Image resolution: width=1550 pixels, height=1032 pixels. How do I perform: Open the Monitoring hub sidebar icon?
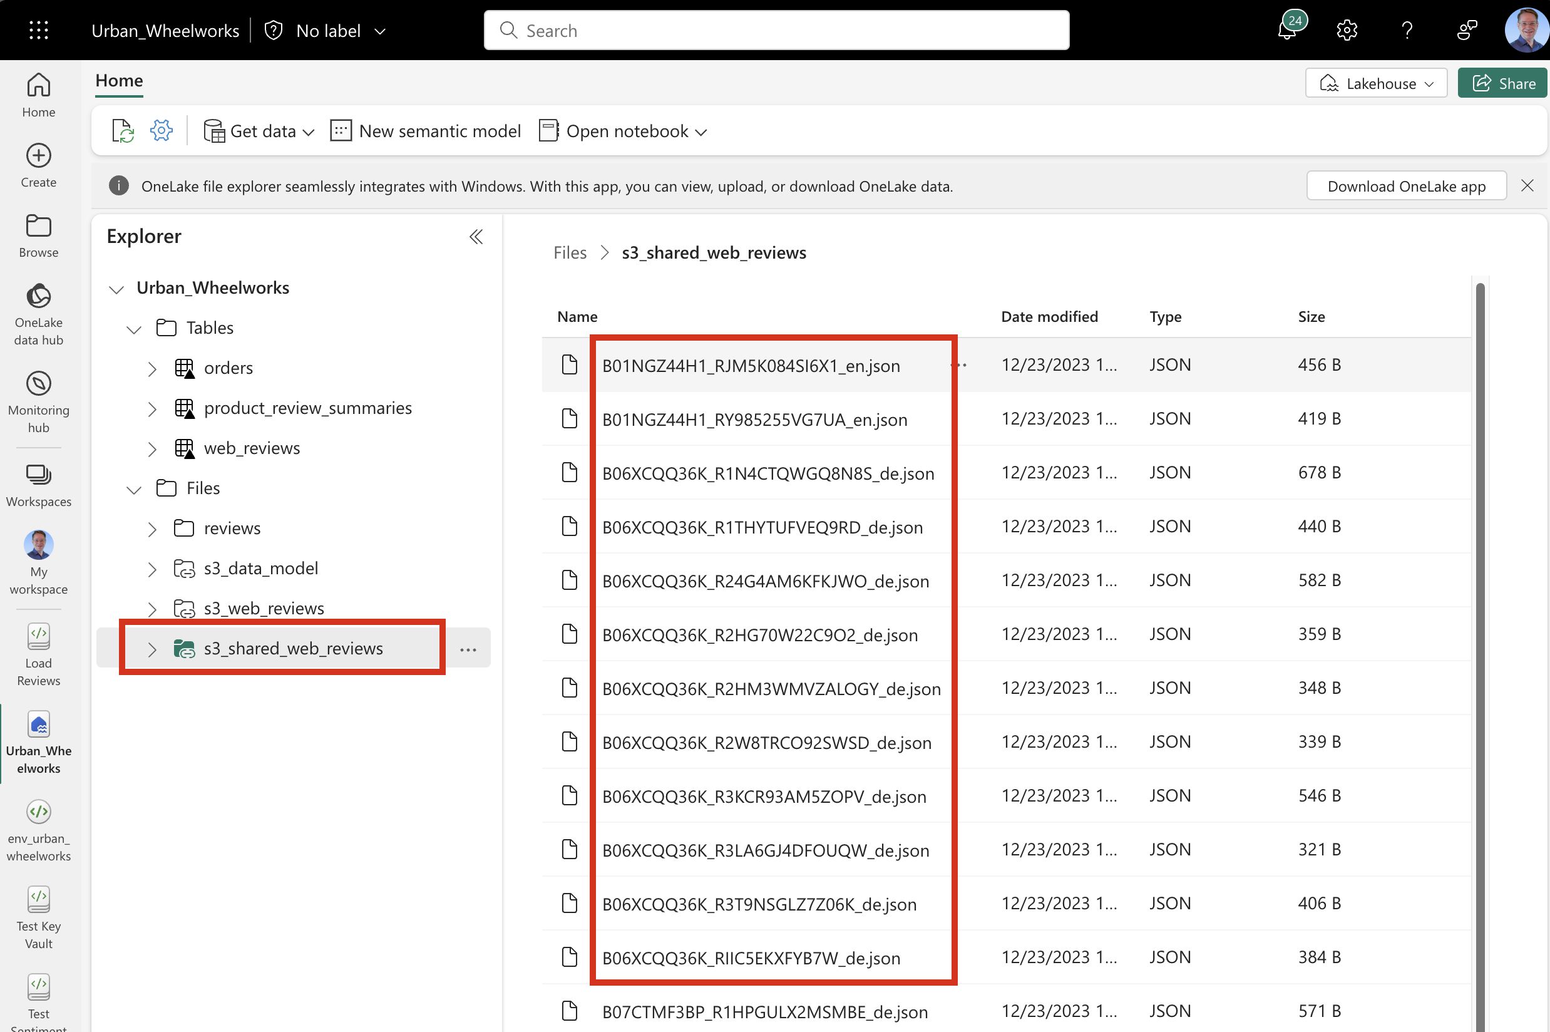[x=39, y=401]
